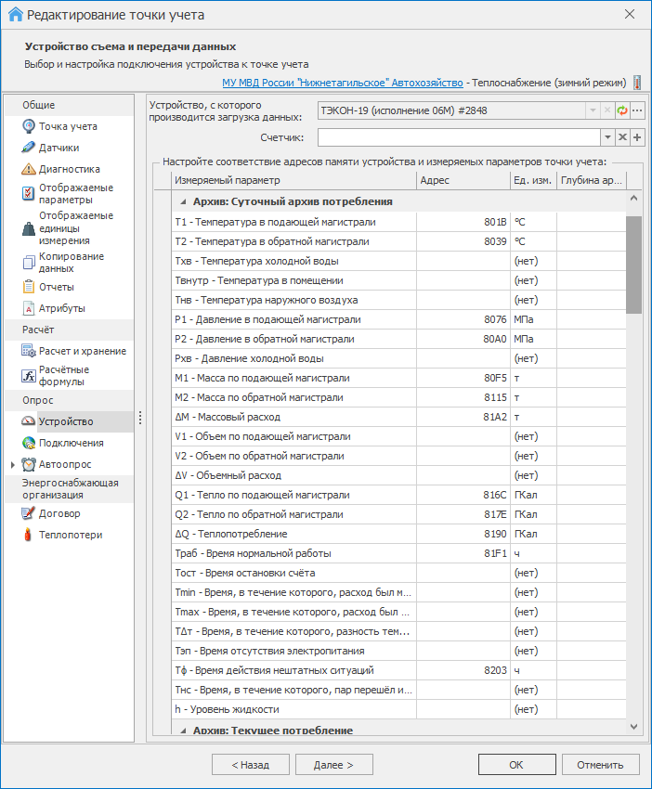Clear the Счетчик field with X button
Viewport: 652px width, 789px height.
[x=623, y=136]
